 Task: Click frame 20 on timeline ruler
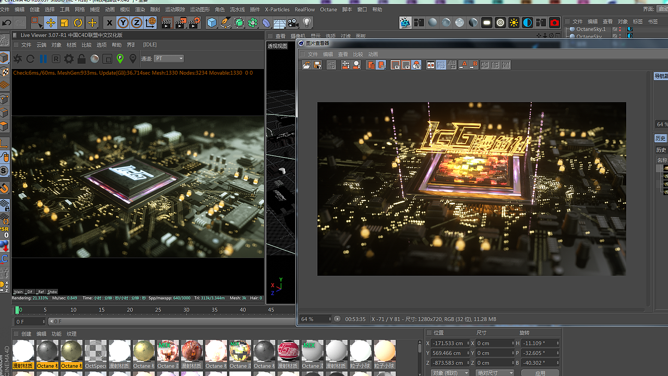pyautogui.click(x=129, y=310)
